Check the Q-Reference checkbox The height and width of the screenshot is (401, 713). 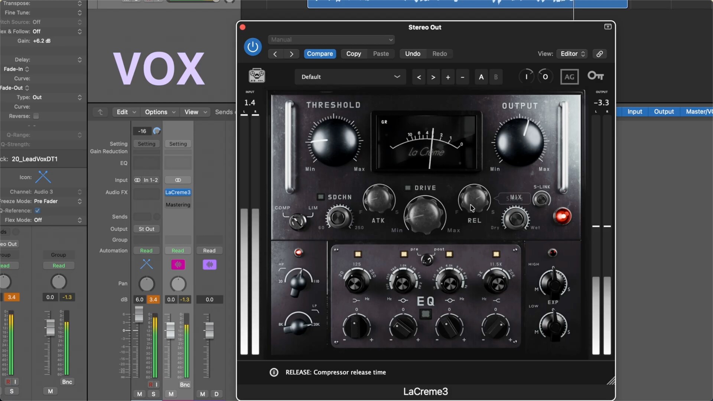tap(37, 210)
